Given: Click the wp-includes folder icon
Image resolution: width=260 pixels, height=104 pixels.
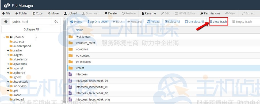Looking at the screenshot, I should pyautogui.click(x=71, y=62).
